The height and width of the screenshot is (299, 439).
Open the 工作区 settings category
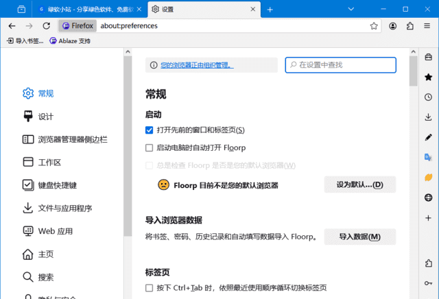(x=42, y=163)
